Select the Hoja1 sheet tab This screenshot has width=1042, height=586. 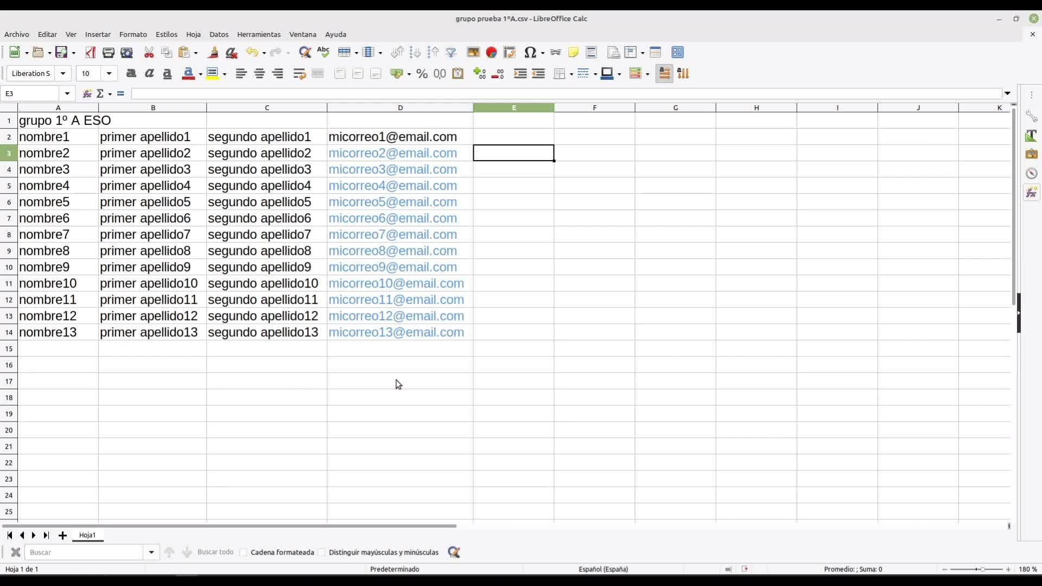pos(87,535)
